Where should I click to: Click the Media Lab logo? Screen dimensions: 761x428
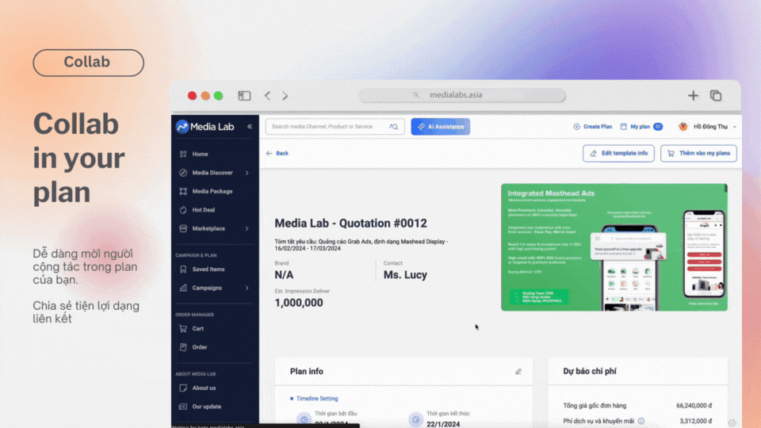(x=205, y=127)
